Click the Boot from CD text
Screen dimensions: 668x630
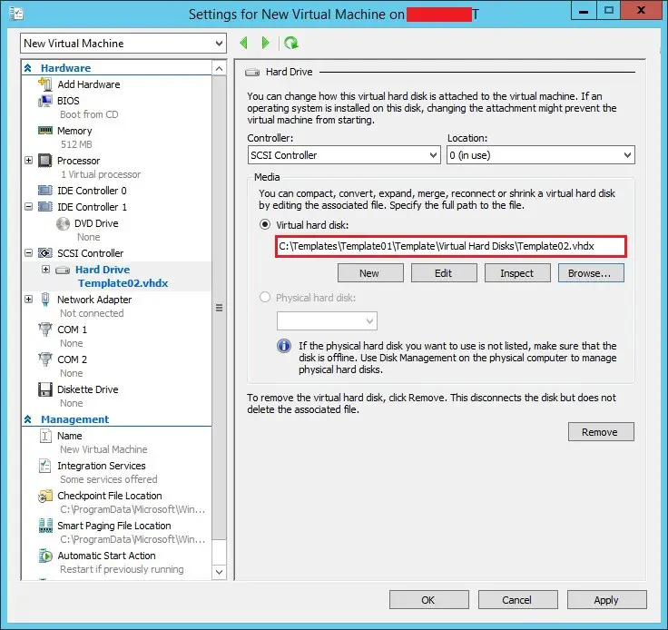(89, 114)
